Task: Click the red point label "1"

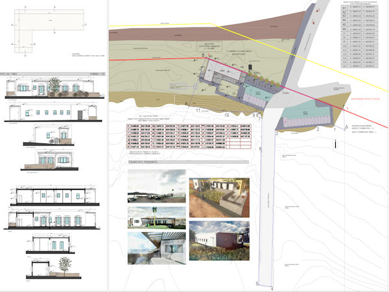Action: (348, 108)
